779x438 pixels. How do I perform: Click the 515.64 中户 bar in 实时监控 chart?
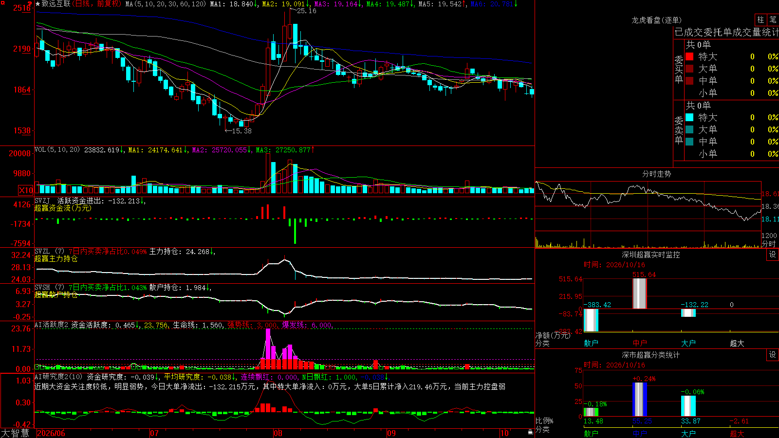(639, 293)
